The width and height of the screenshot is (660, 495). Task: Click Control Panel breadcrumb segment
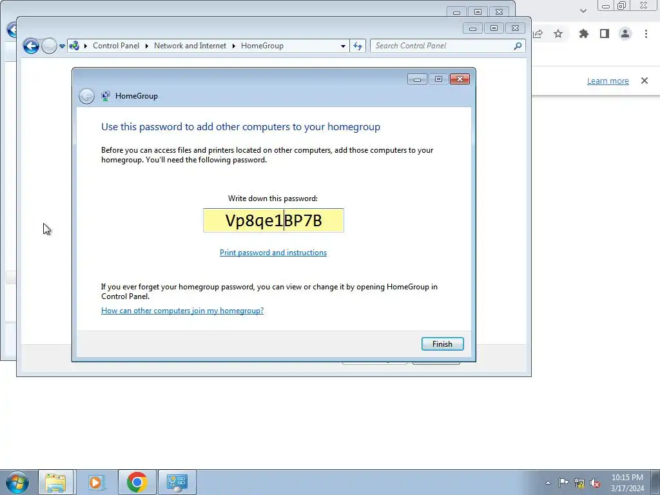click(x=116, y=46)
